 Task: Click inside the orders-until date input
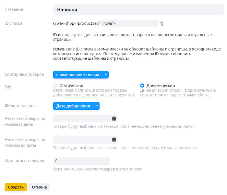pyautogui.click(x=82, y=140)
